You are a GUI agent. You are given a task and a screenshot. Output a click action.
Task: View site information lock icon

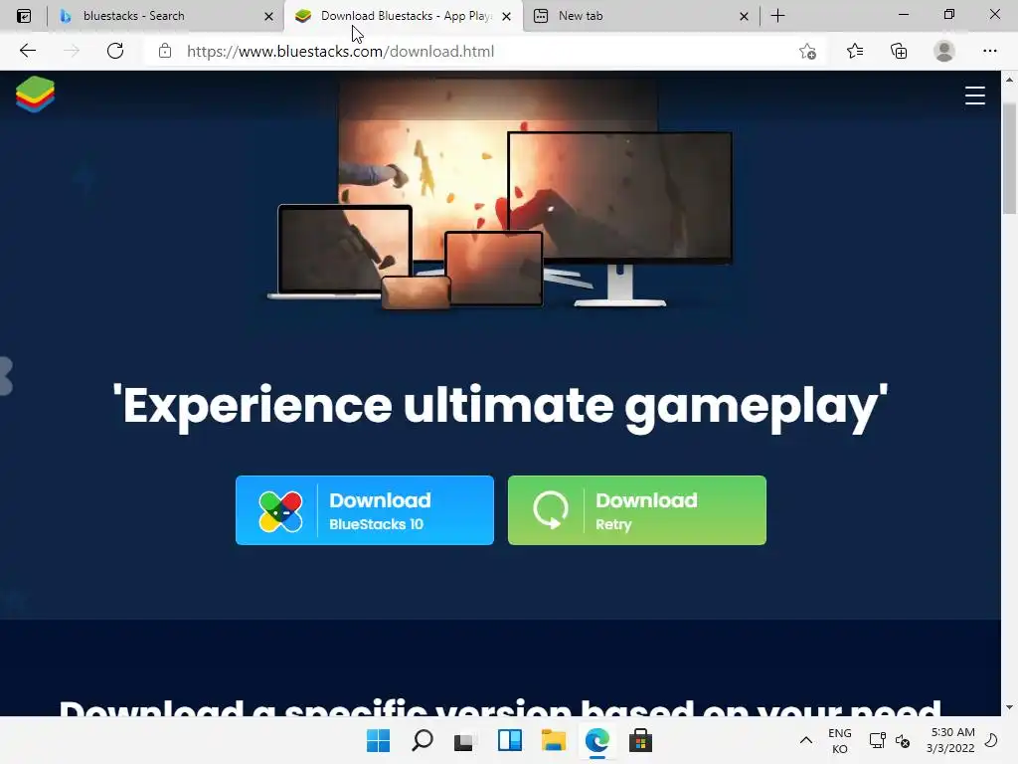(165, 51)
